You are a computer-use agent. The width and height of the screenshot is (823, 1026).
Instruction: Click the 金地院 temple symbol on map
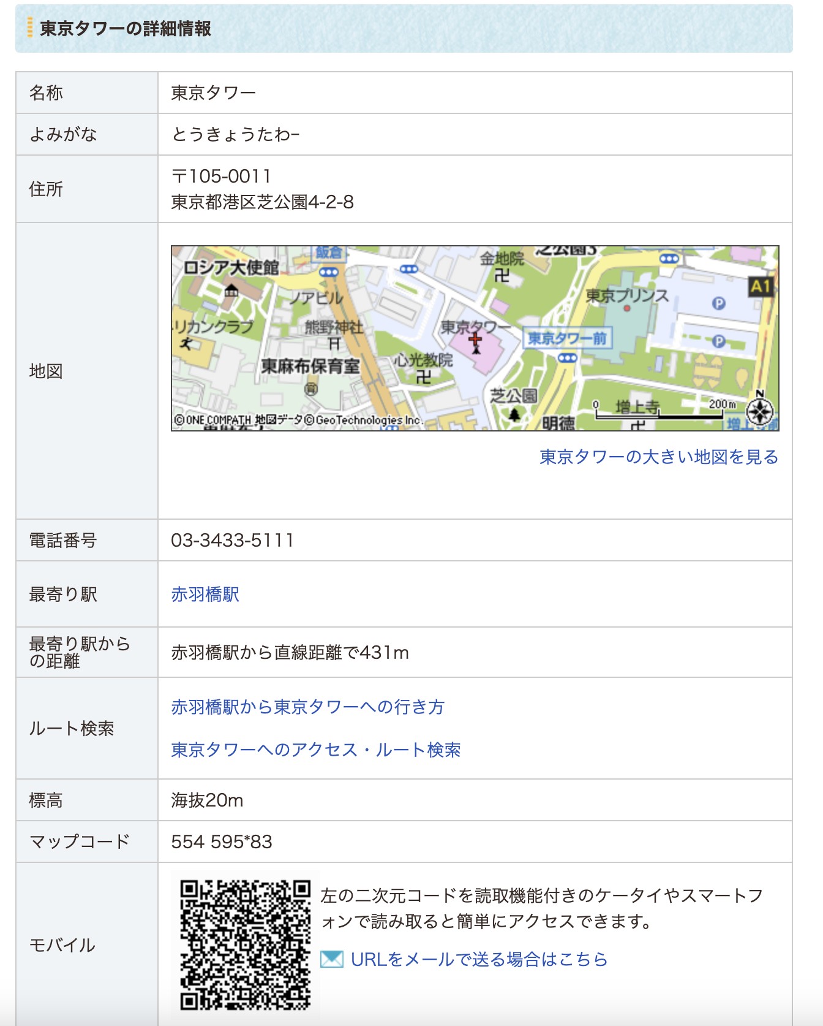[x=502, y=276]
